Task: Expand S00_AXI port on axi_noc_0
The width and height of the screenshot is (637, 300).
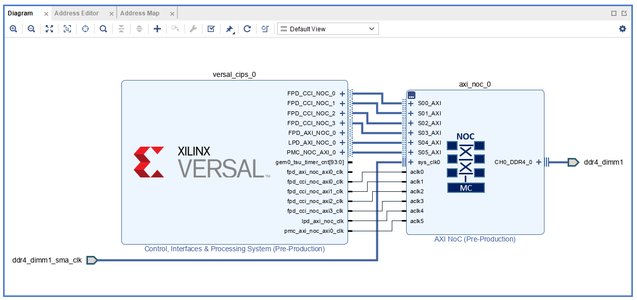Action: pos(411,103)
